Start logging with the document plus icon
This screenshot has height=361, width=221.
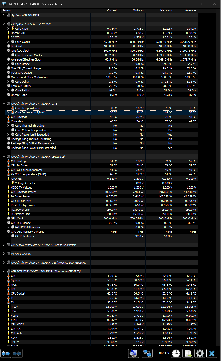pyautogui.click(x=188, y=353)
